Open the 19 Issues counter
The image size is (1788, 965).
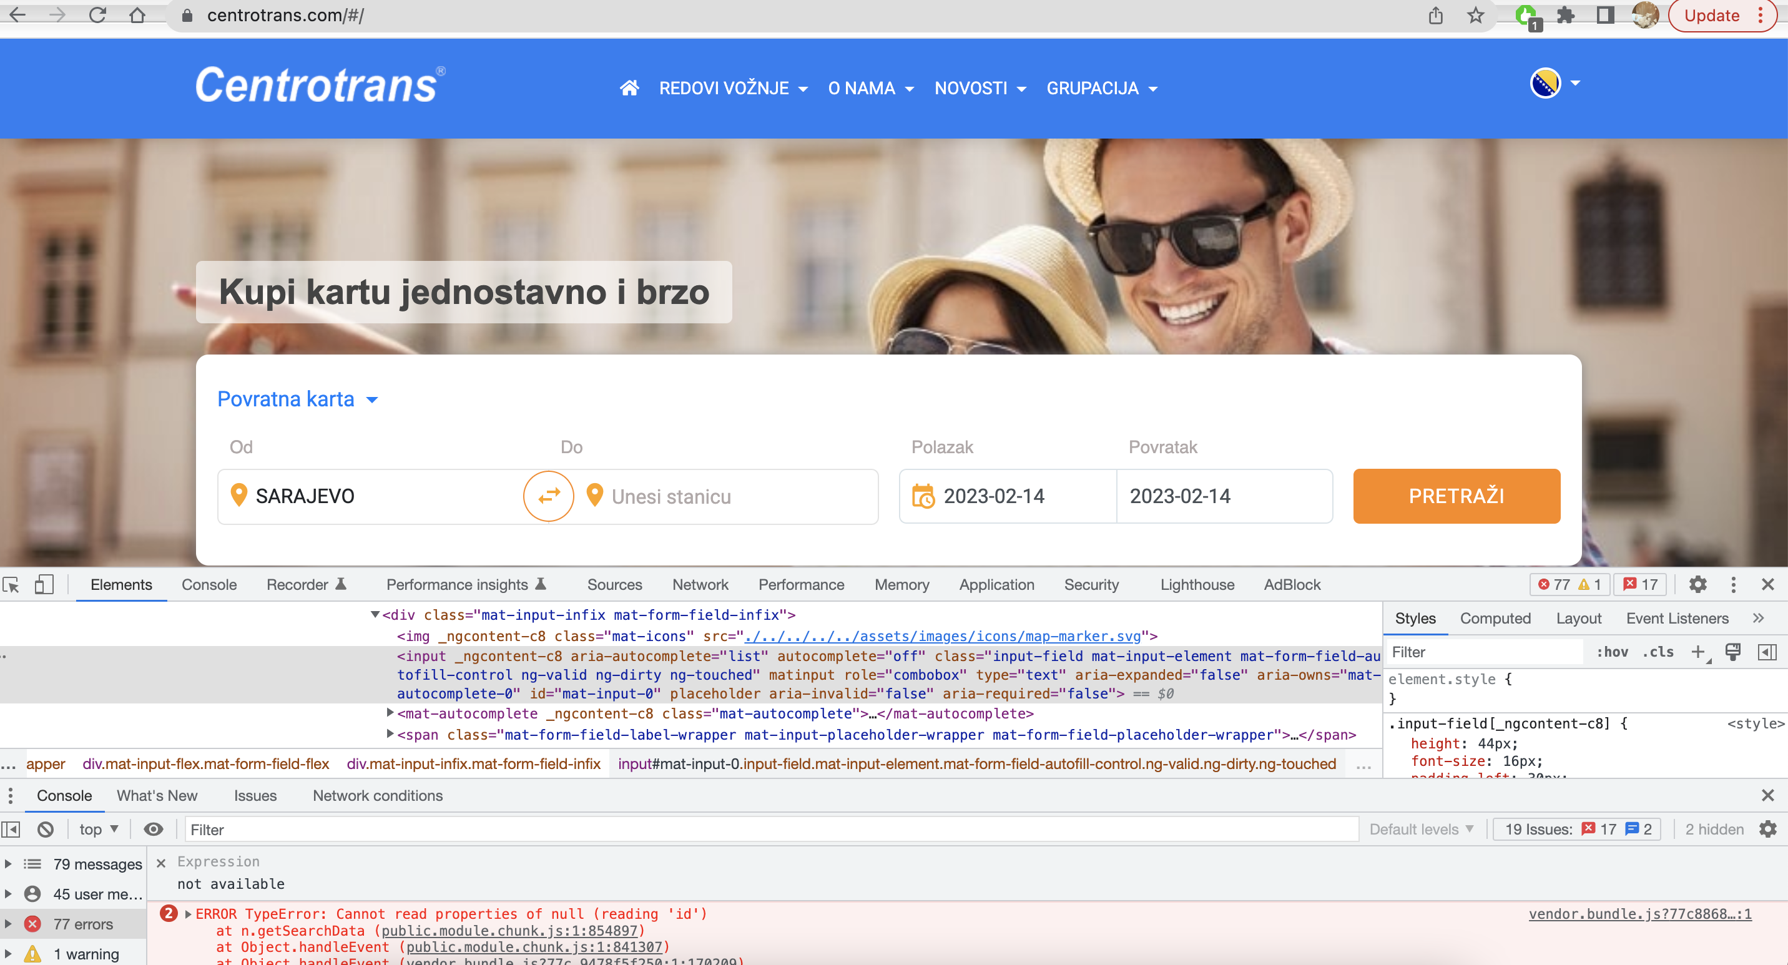1578,830
